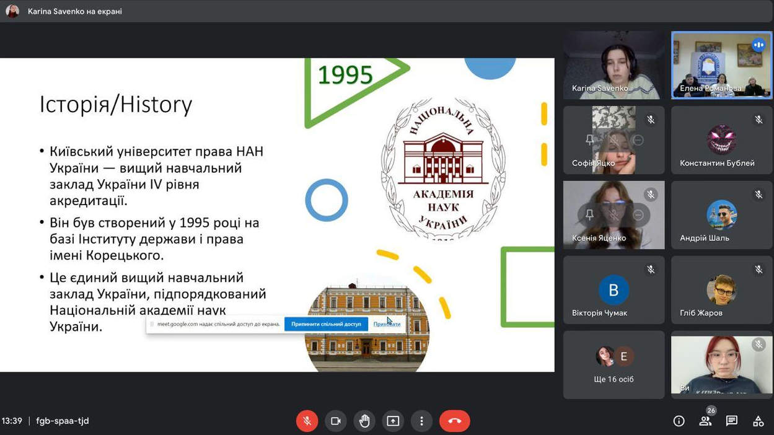Remove Ксенія Яценко using the minus icon
The height and width of the screenshot is (435, 774).
[x=638, y=215]
